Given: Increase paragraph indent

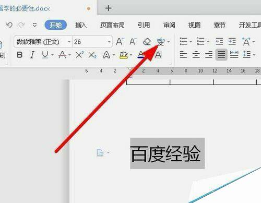Looking at the screenshot, I should coord(232,42).
